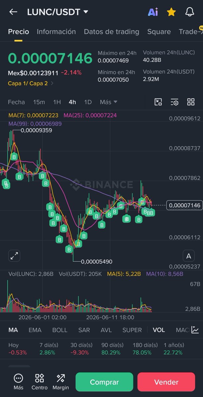Click the 2026-06-01 02:00 date label

(42, 317)
